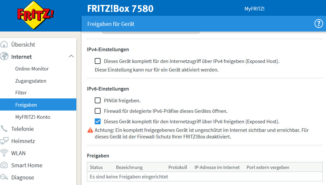Viewport: 326px width, 185px height.
Task: Click the bold Freigaben section heading
Action: [98, 156]
